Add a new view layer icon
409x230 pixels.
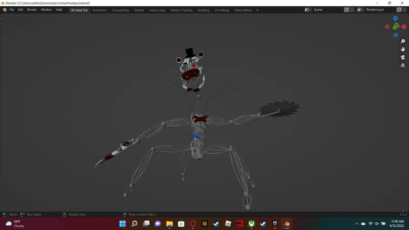pyautogui.click(x=399, y=10)
